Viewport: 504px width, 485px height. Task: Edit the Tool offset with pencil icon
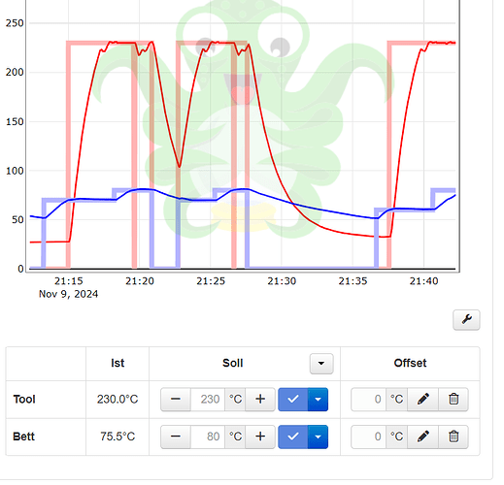(422, 399)
